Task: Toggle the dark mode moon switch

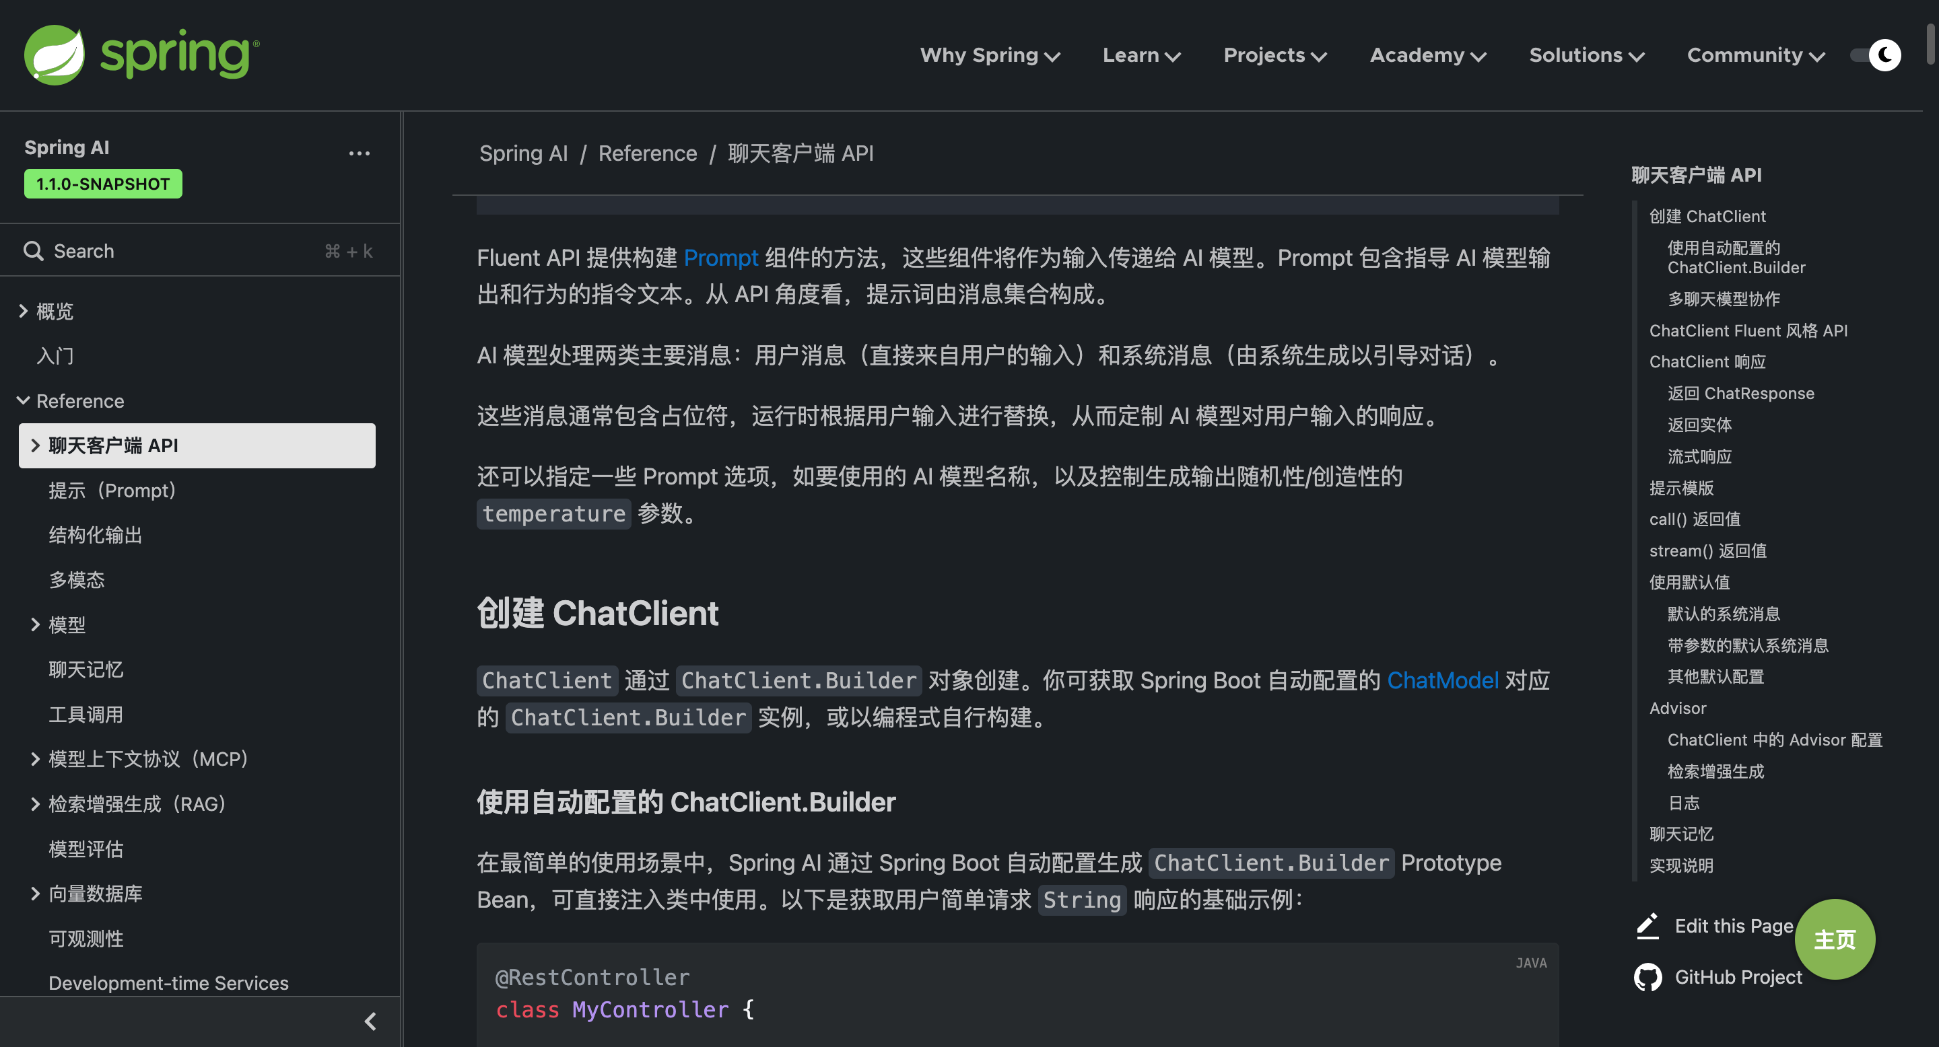Action: pos(1876,55)
